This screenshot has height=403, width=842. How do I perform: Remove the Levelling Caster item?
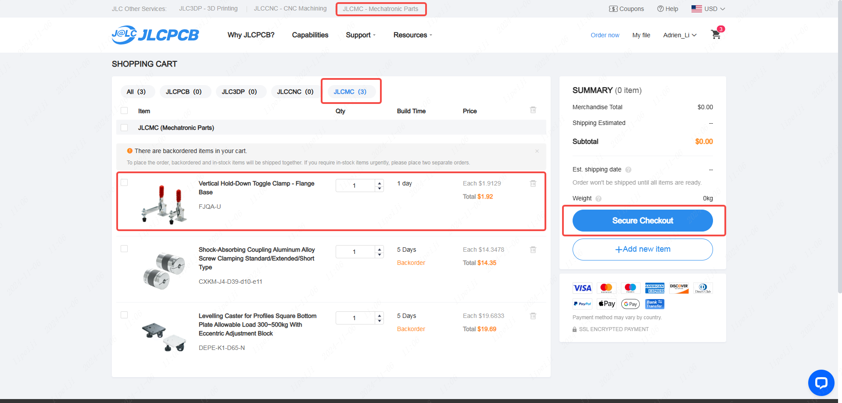point(533,316)
